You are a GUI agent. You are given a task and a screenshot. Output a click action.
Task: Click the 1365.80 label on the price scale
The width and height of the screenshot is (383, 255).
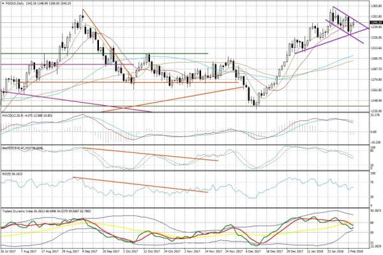(x=375, y=5)
